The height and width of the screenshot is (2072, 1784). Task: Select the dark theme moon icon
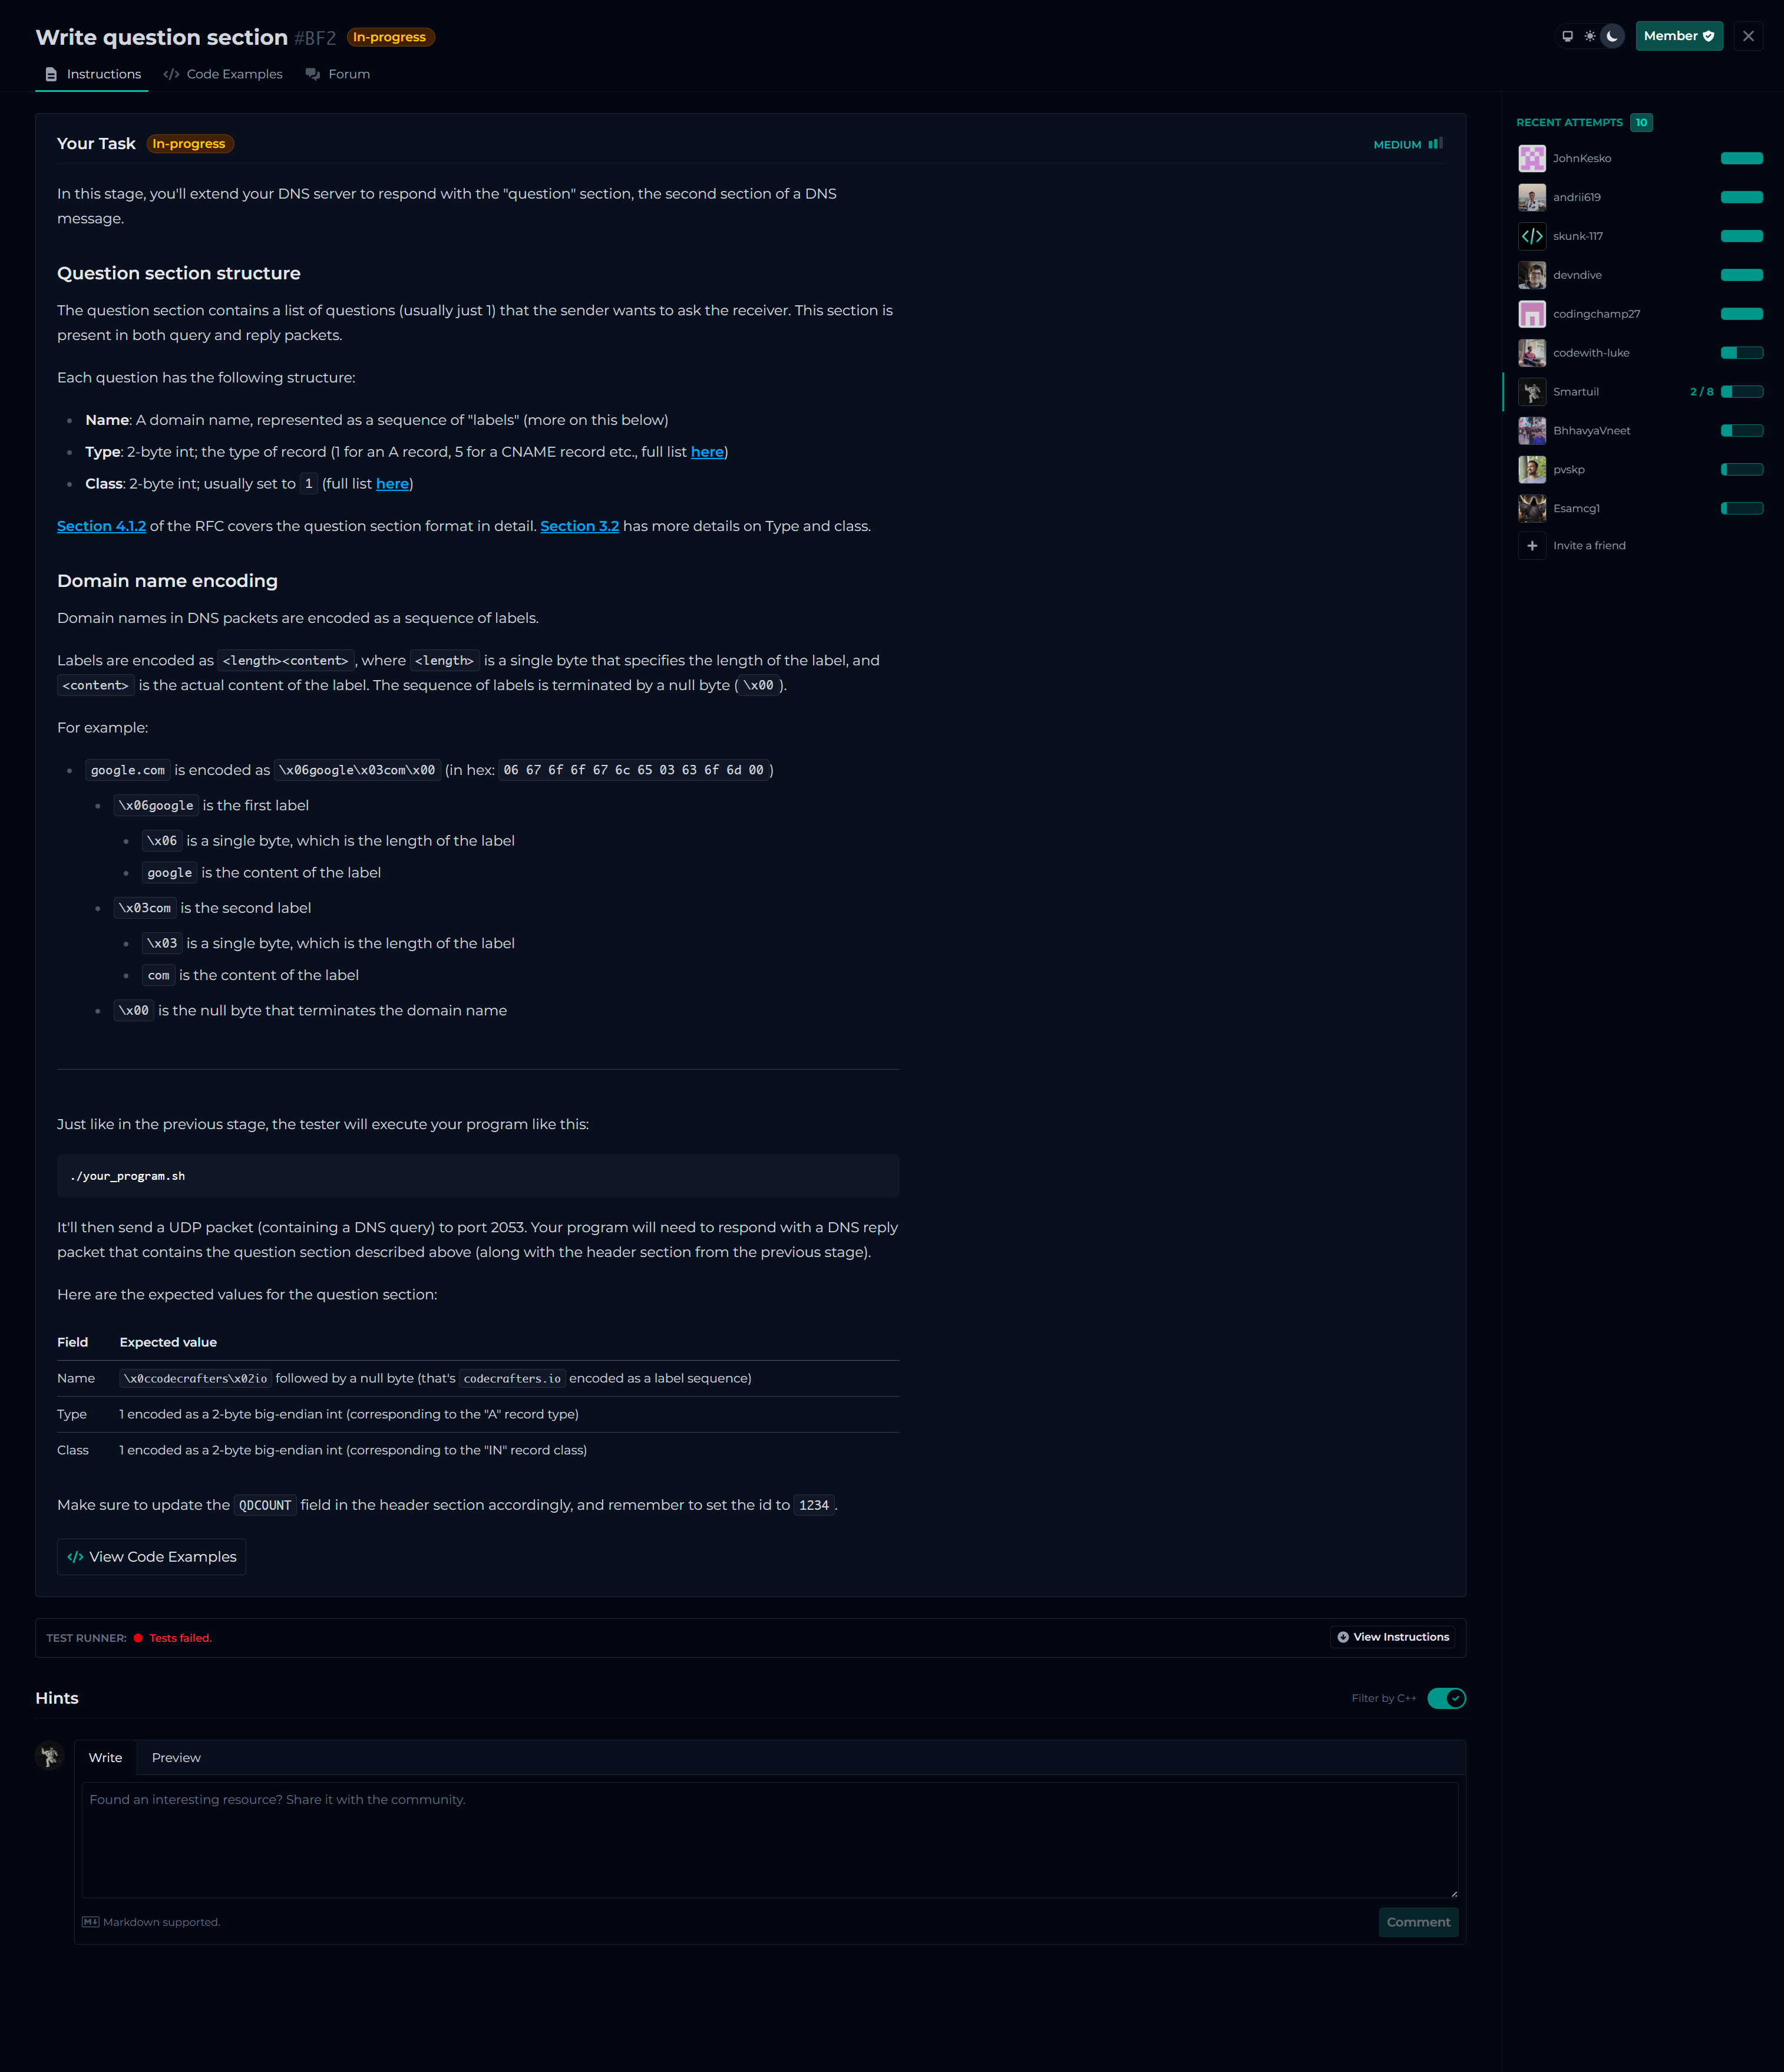1612,36
